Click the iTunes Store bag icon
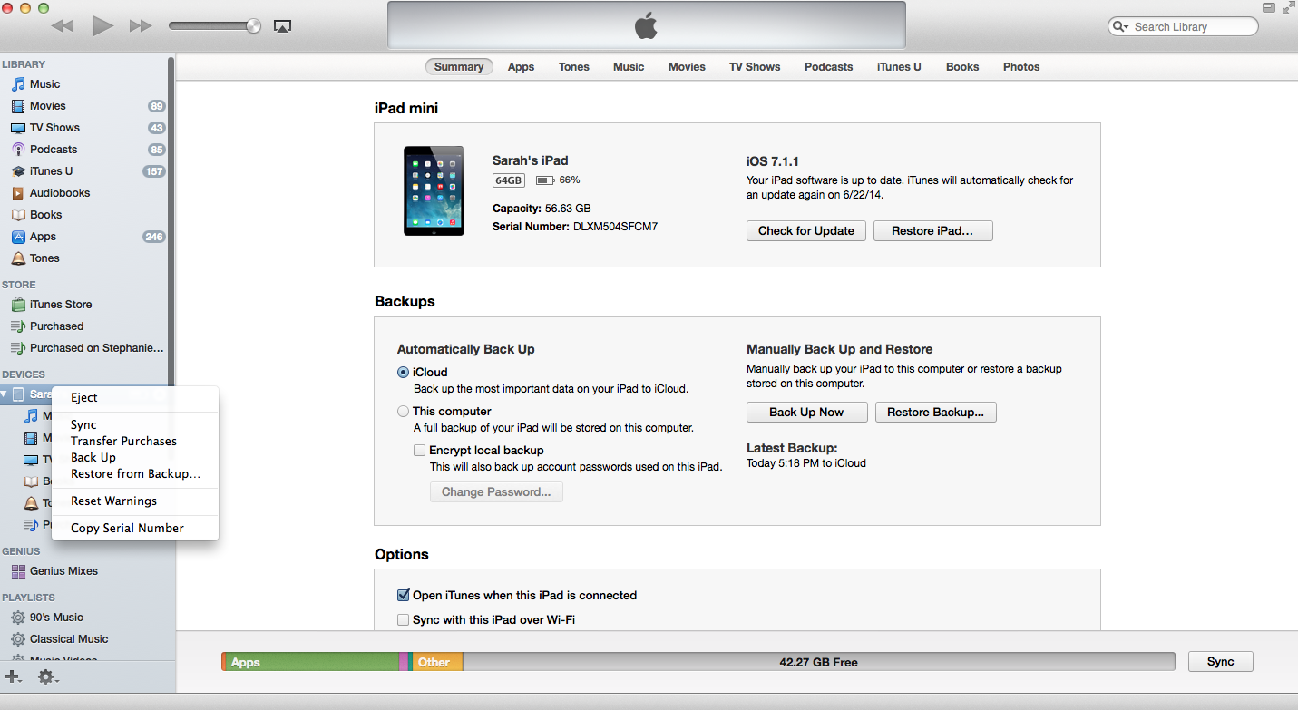The image size is (1298, 710). [18, 305]
